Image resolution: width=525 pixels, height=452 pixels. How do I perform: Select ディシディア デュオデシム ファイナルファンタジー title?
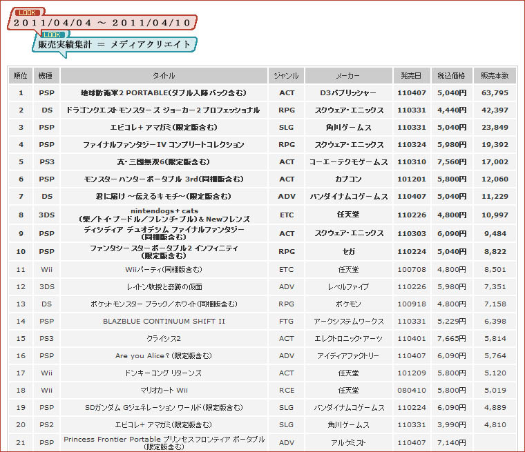tap(164, 233)
